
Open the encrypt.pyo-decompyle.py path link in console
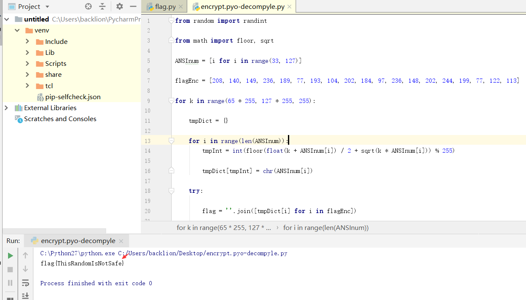click(x=203, y=253)
